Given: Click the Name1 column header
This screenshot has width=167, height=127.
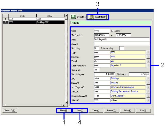Looking at the screenshot, I should [x=51, y=16].
